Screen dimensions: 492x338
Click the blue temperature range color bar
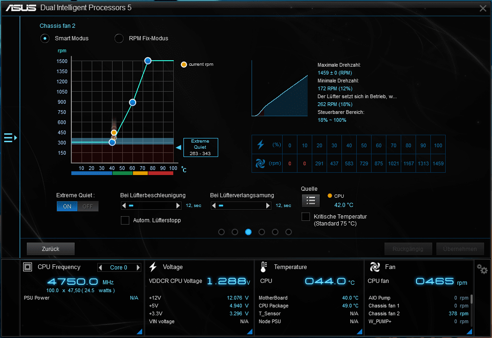(x=92, y=173)
